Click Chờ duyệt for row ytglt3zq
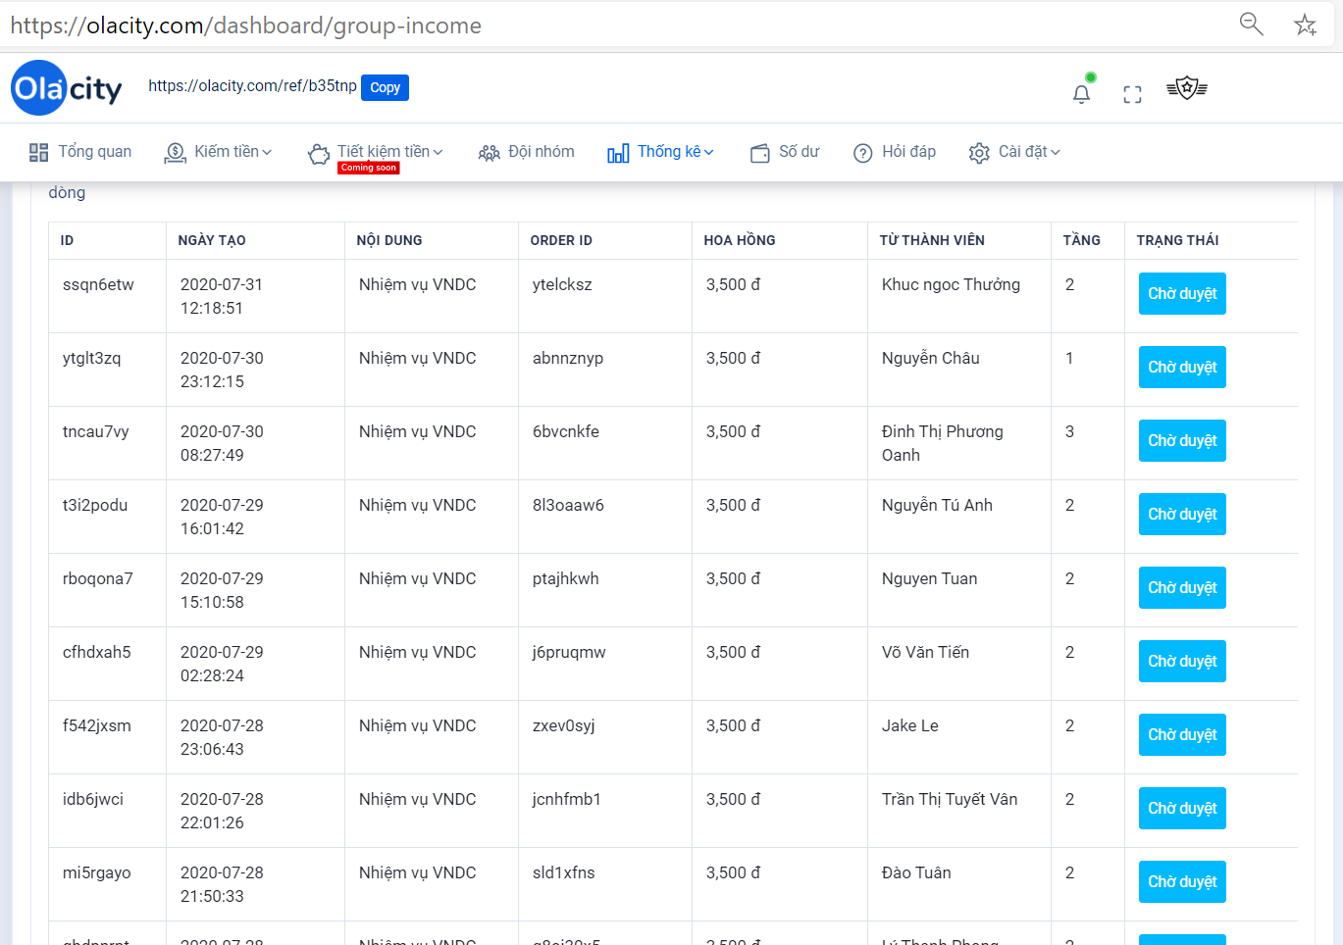1343x945 pixels. pos(1182,368)
